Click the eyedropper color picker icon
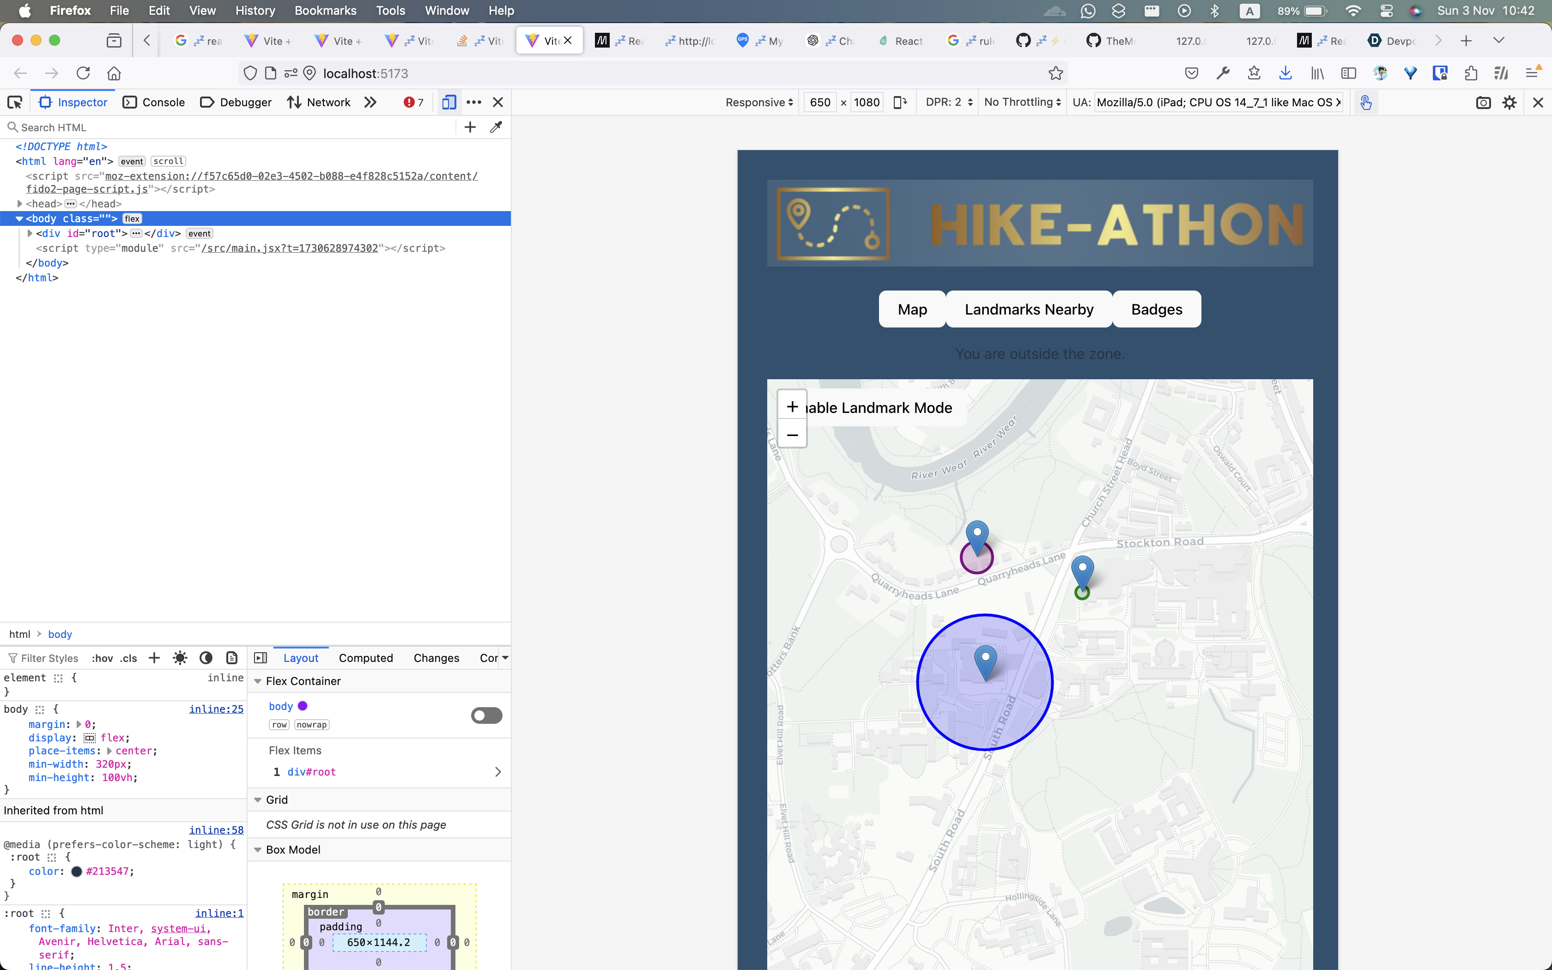Screen dimensions: 1552x970 point(496,127)
